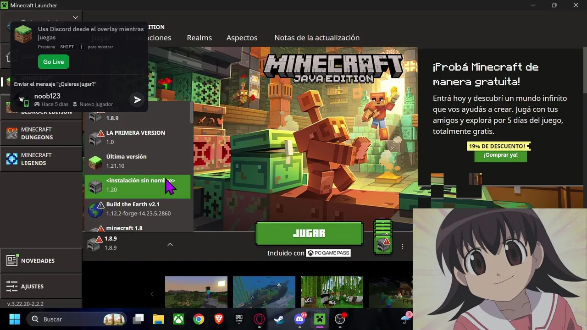587x330 pixels.
Task: Click the Minecraft Launcher taskbar icon
Action: pyautogui.click(x=320, y=319)
